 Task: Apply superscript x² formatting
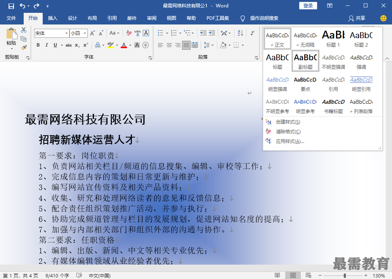click(86, 45)
